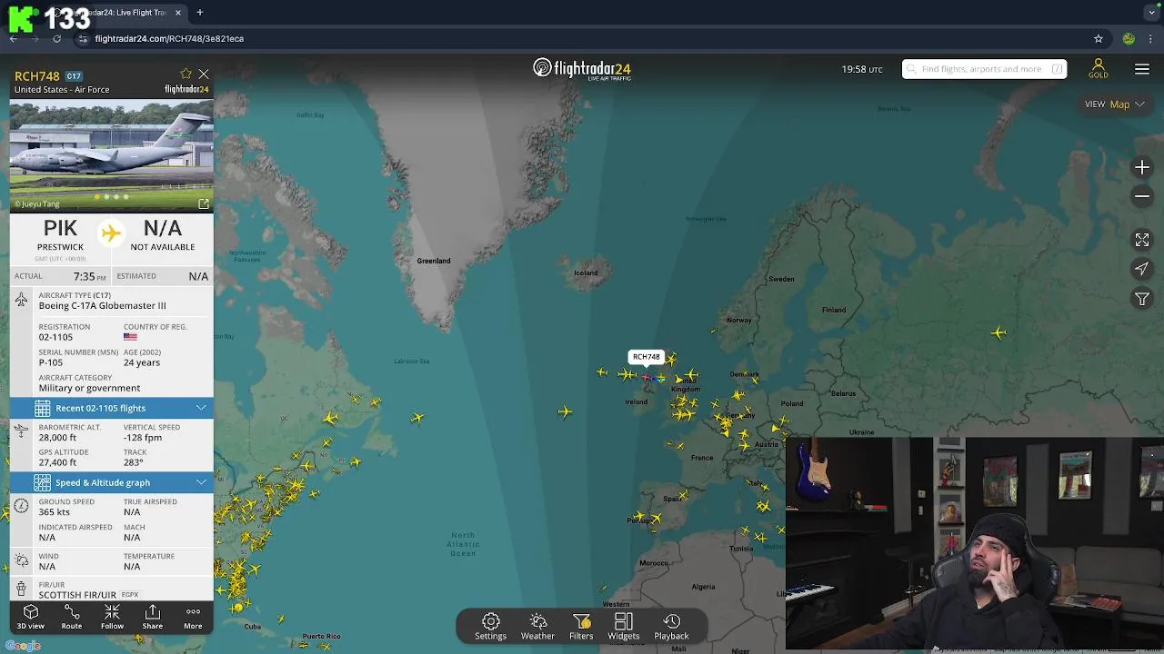This screenshot has width=1164, height=654.
Task: Click the -128 fpm vertical speed value
Action: click(x=143, y=438)
